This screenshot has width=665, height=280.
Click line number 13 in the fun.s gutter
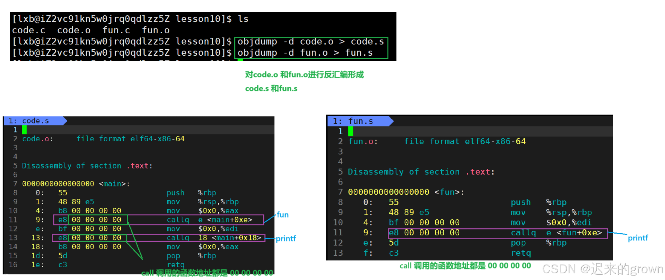pyautogui.click(x=338, y=253)
